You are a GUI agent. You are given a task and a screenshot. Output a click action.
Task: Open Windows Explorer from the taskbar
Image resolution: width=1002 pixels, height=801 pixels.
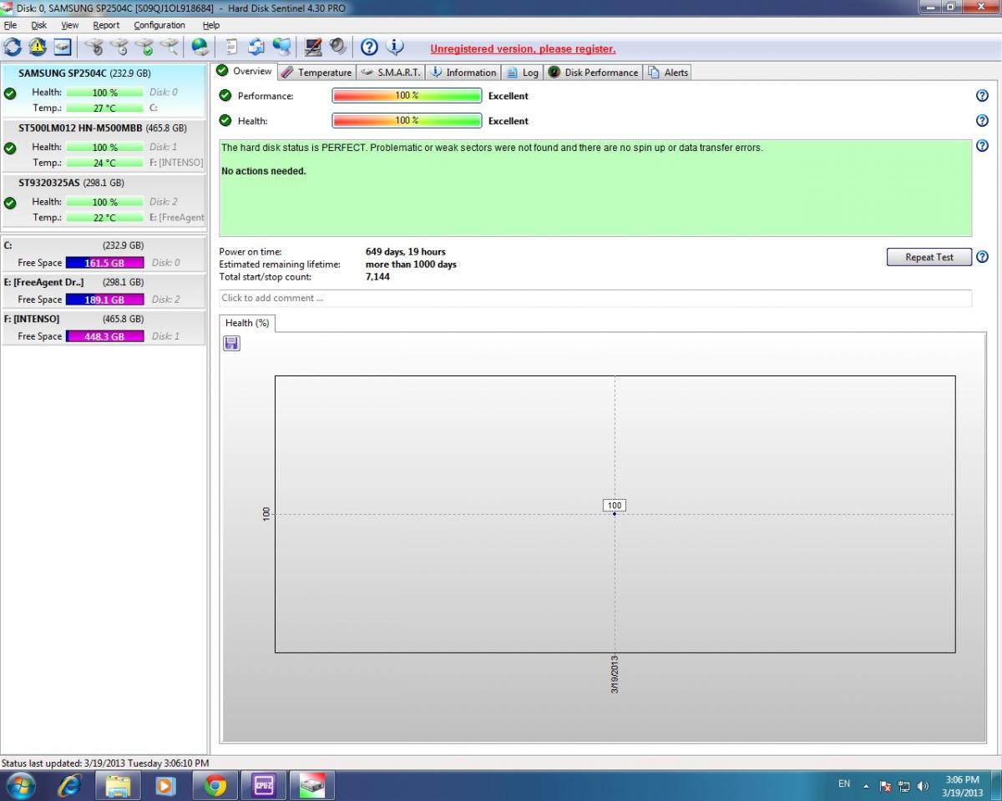[119, 785]
